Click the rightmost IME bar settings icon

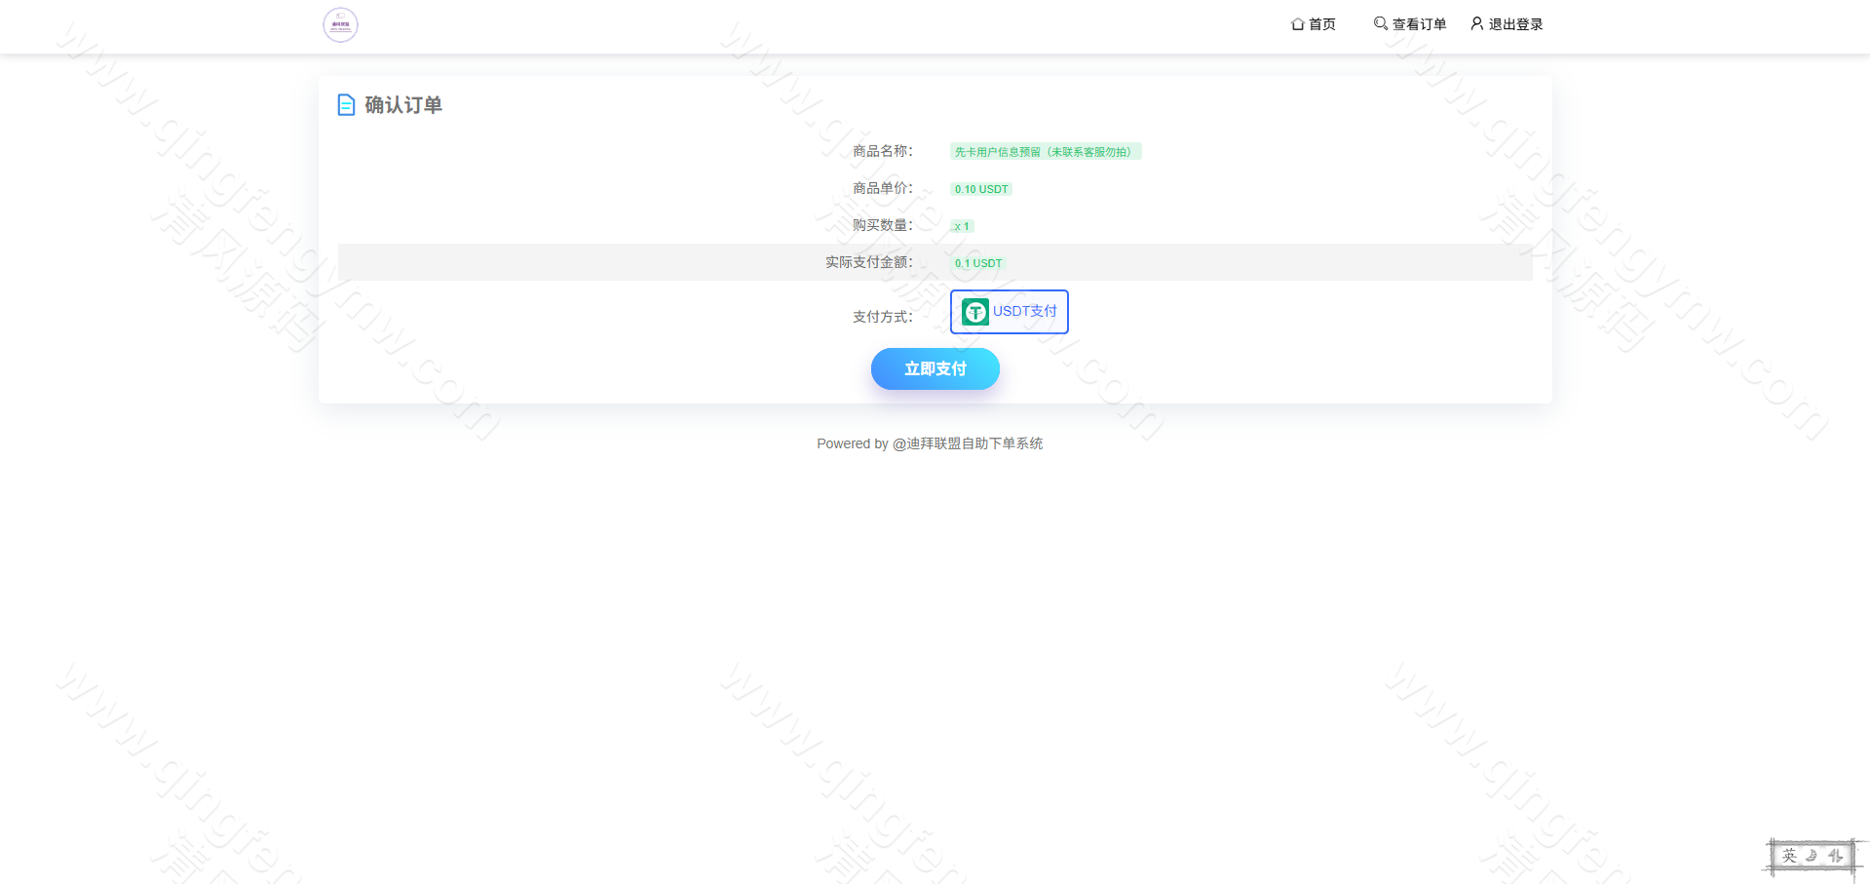1836,856
